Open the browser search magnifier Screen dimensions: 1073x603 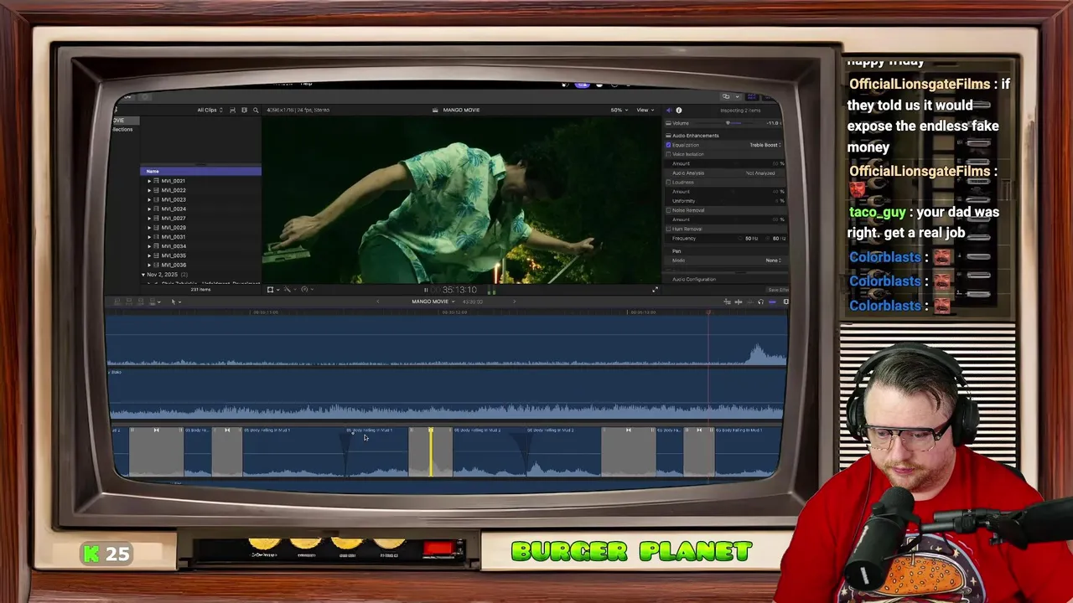[256, 110]
